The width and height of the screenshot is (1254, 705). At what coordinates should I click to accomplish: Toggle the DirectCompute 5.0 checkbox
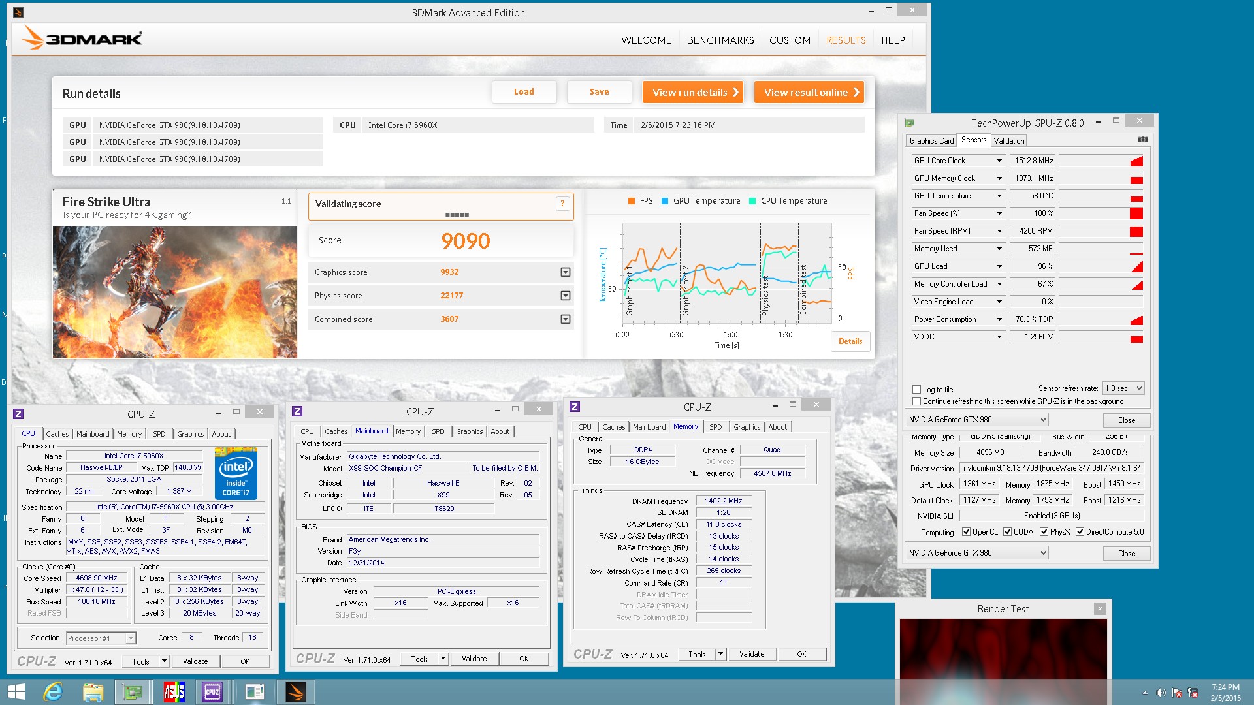point(1080,532)
